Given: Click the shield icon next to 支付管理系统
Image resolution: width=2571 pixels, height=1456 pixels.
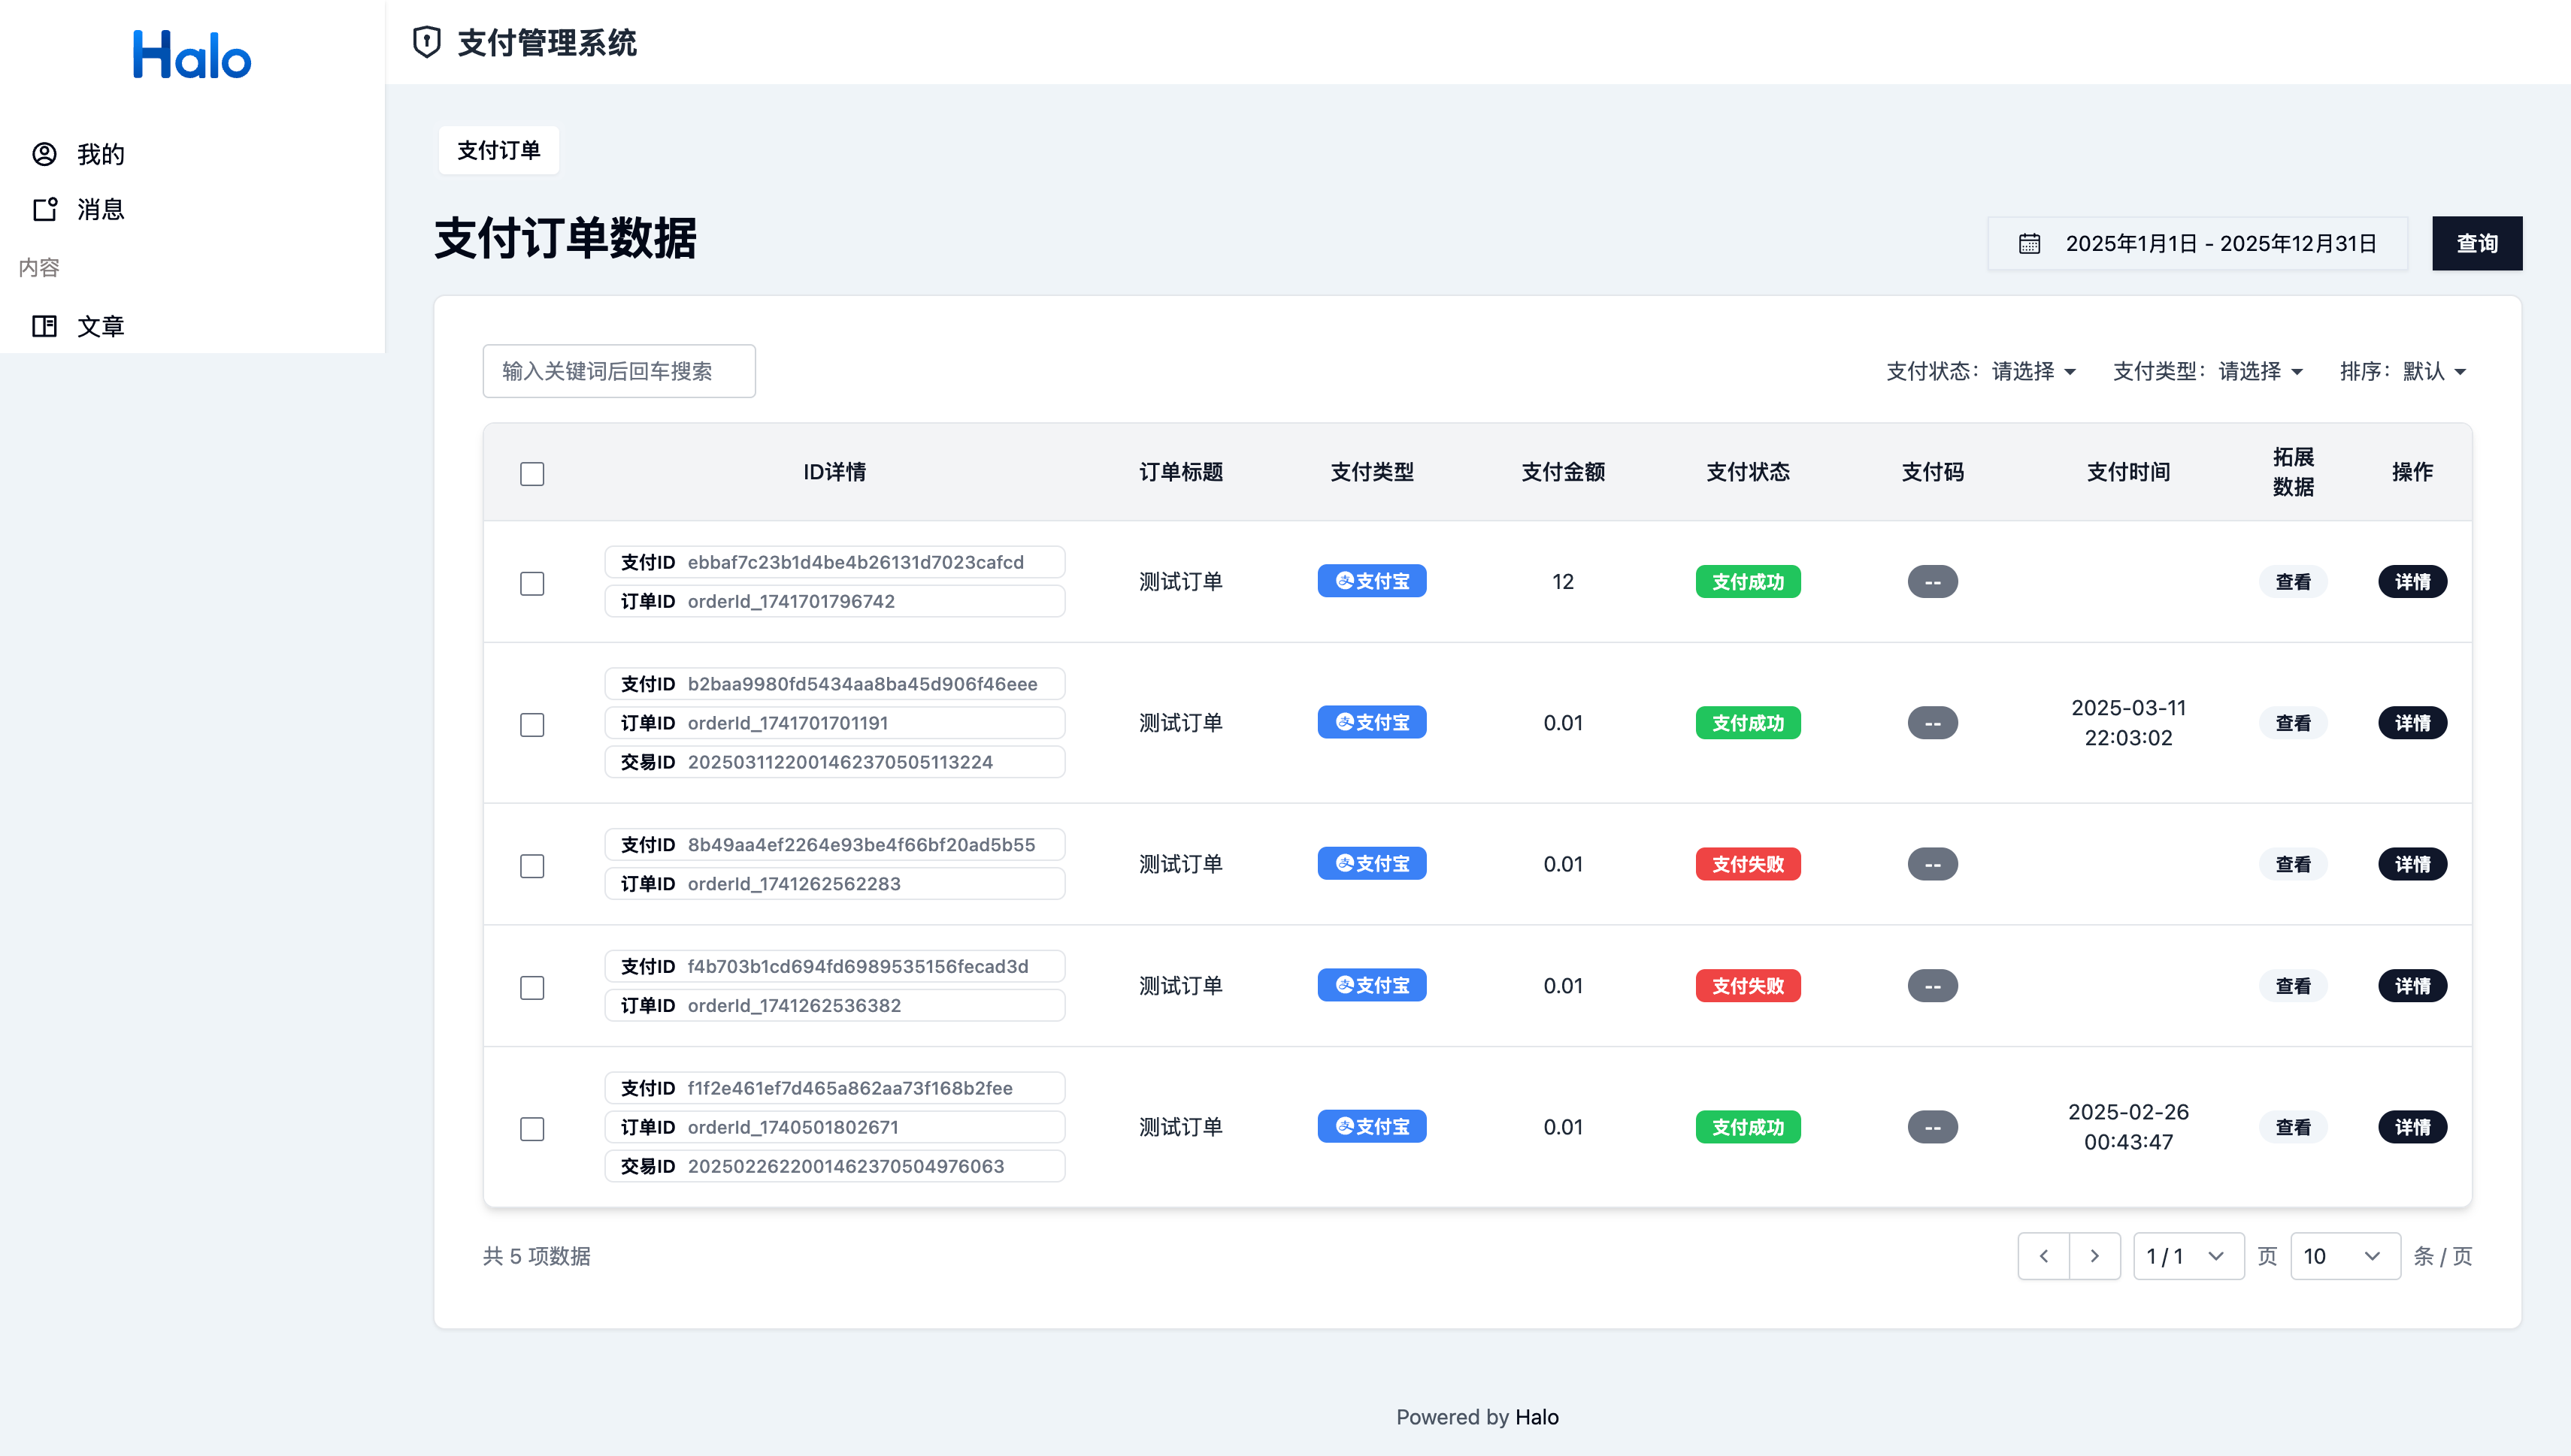Looking at the screenshot, I should tap(428, 43).
